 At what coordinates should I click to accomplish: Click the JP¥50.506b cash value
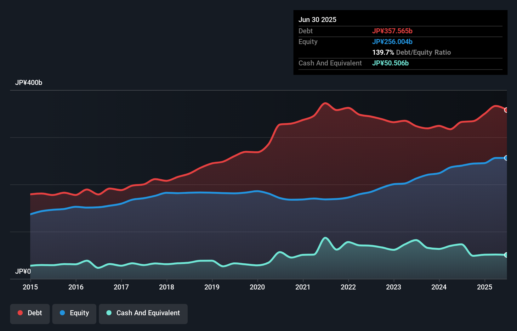[390, 63]
